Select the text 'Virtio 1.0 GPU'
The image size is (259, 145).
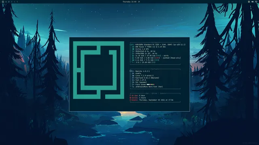click(x=142, y=49)
